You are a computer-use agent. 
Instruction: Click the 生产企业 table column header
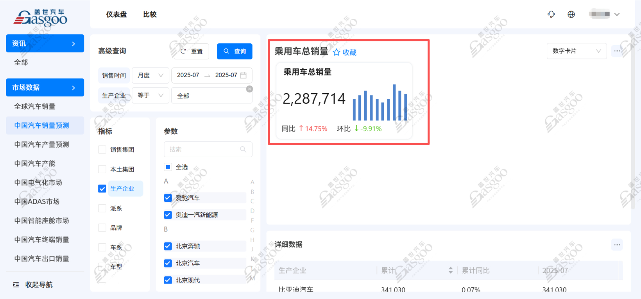click(x=292, y=271)
